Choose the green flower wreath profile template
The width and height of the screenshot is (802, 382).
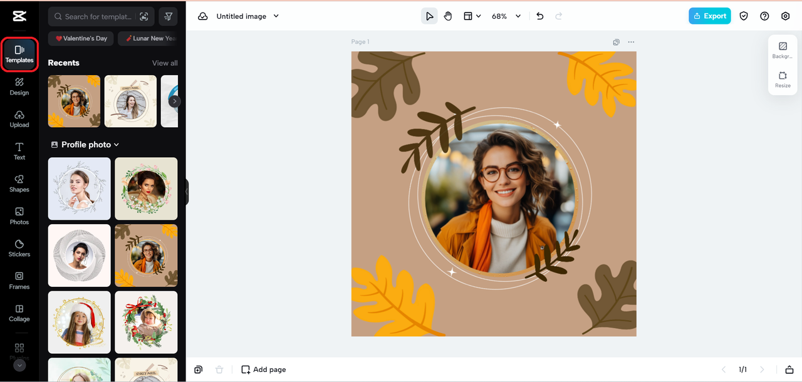click(x=146, y=188)
